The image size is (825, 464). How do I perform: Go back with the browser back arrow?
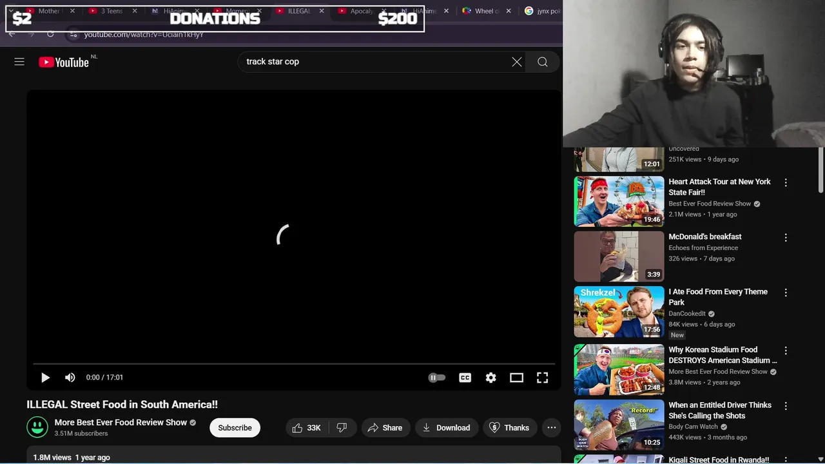pyautogui.click(x=12, y=34)
